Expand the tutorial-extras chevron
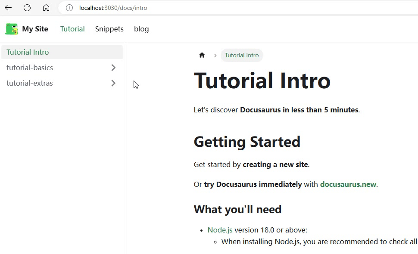 [x=113, y=83]
